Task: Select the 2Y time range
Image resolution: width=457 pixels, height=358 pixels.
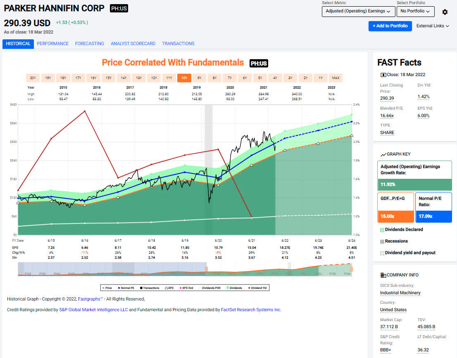Action: 305,78
